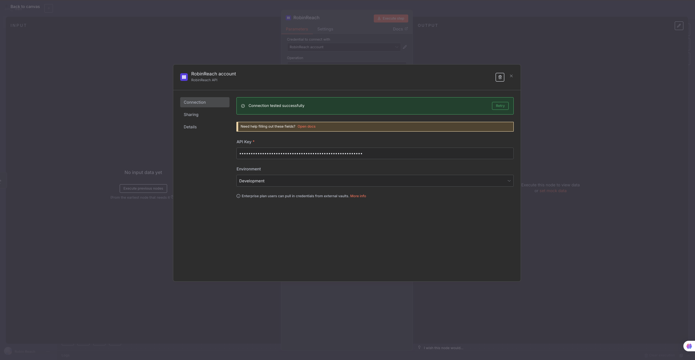This screenshot has width=695, height=360.
Task: Click the INPUT panel heading
Action: [x=18, y=25]
